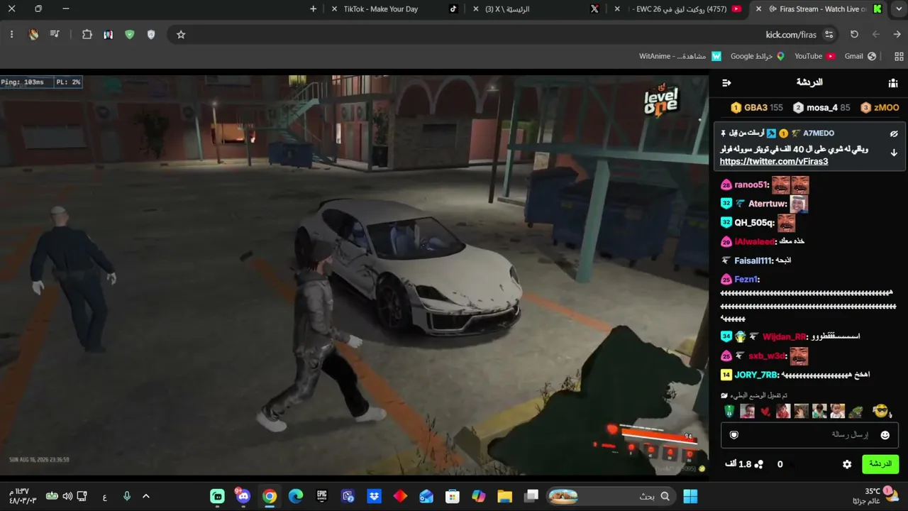Open the Chrome three-dot menu

(11, 35)
